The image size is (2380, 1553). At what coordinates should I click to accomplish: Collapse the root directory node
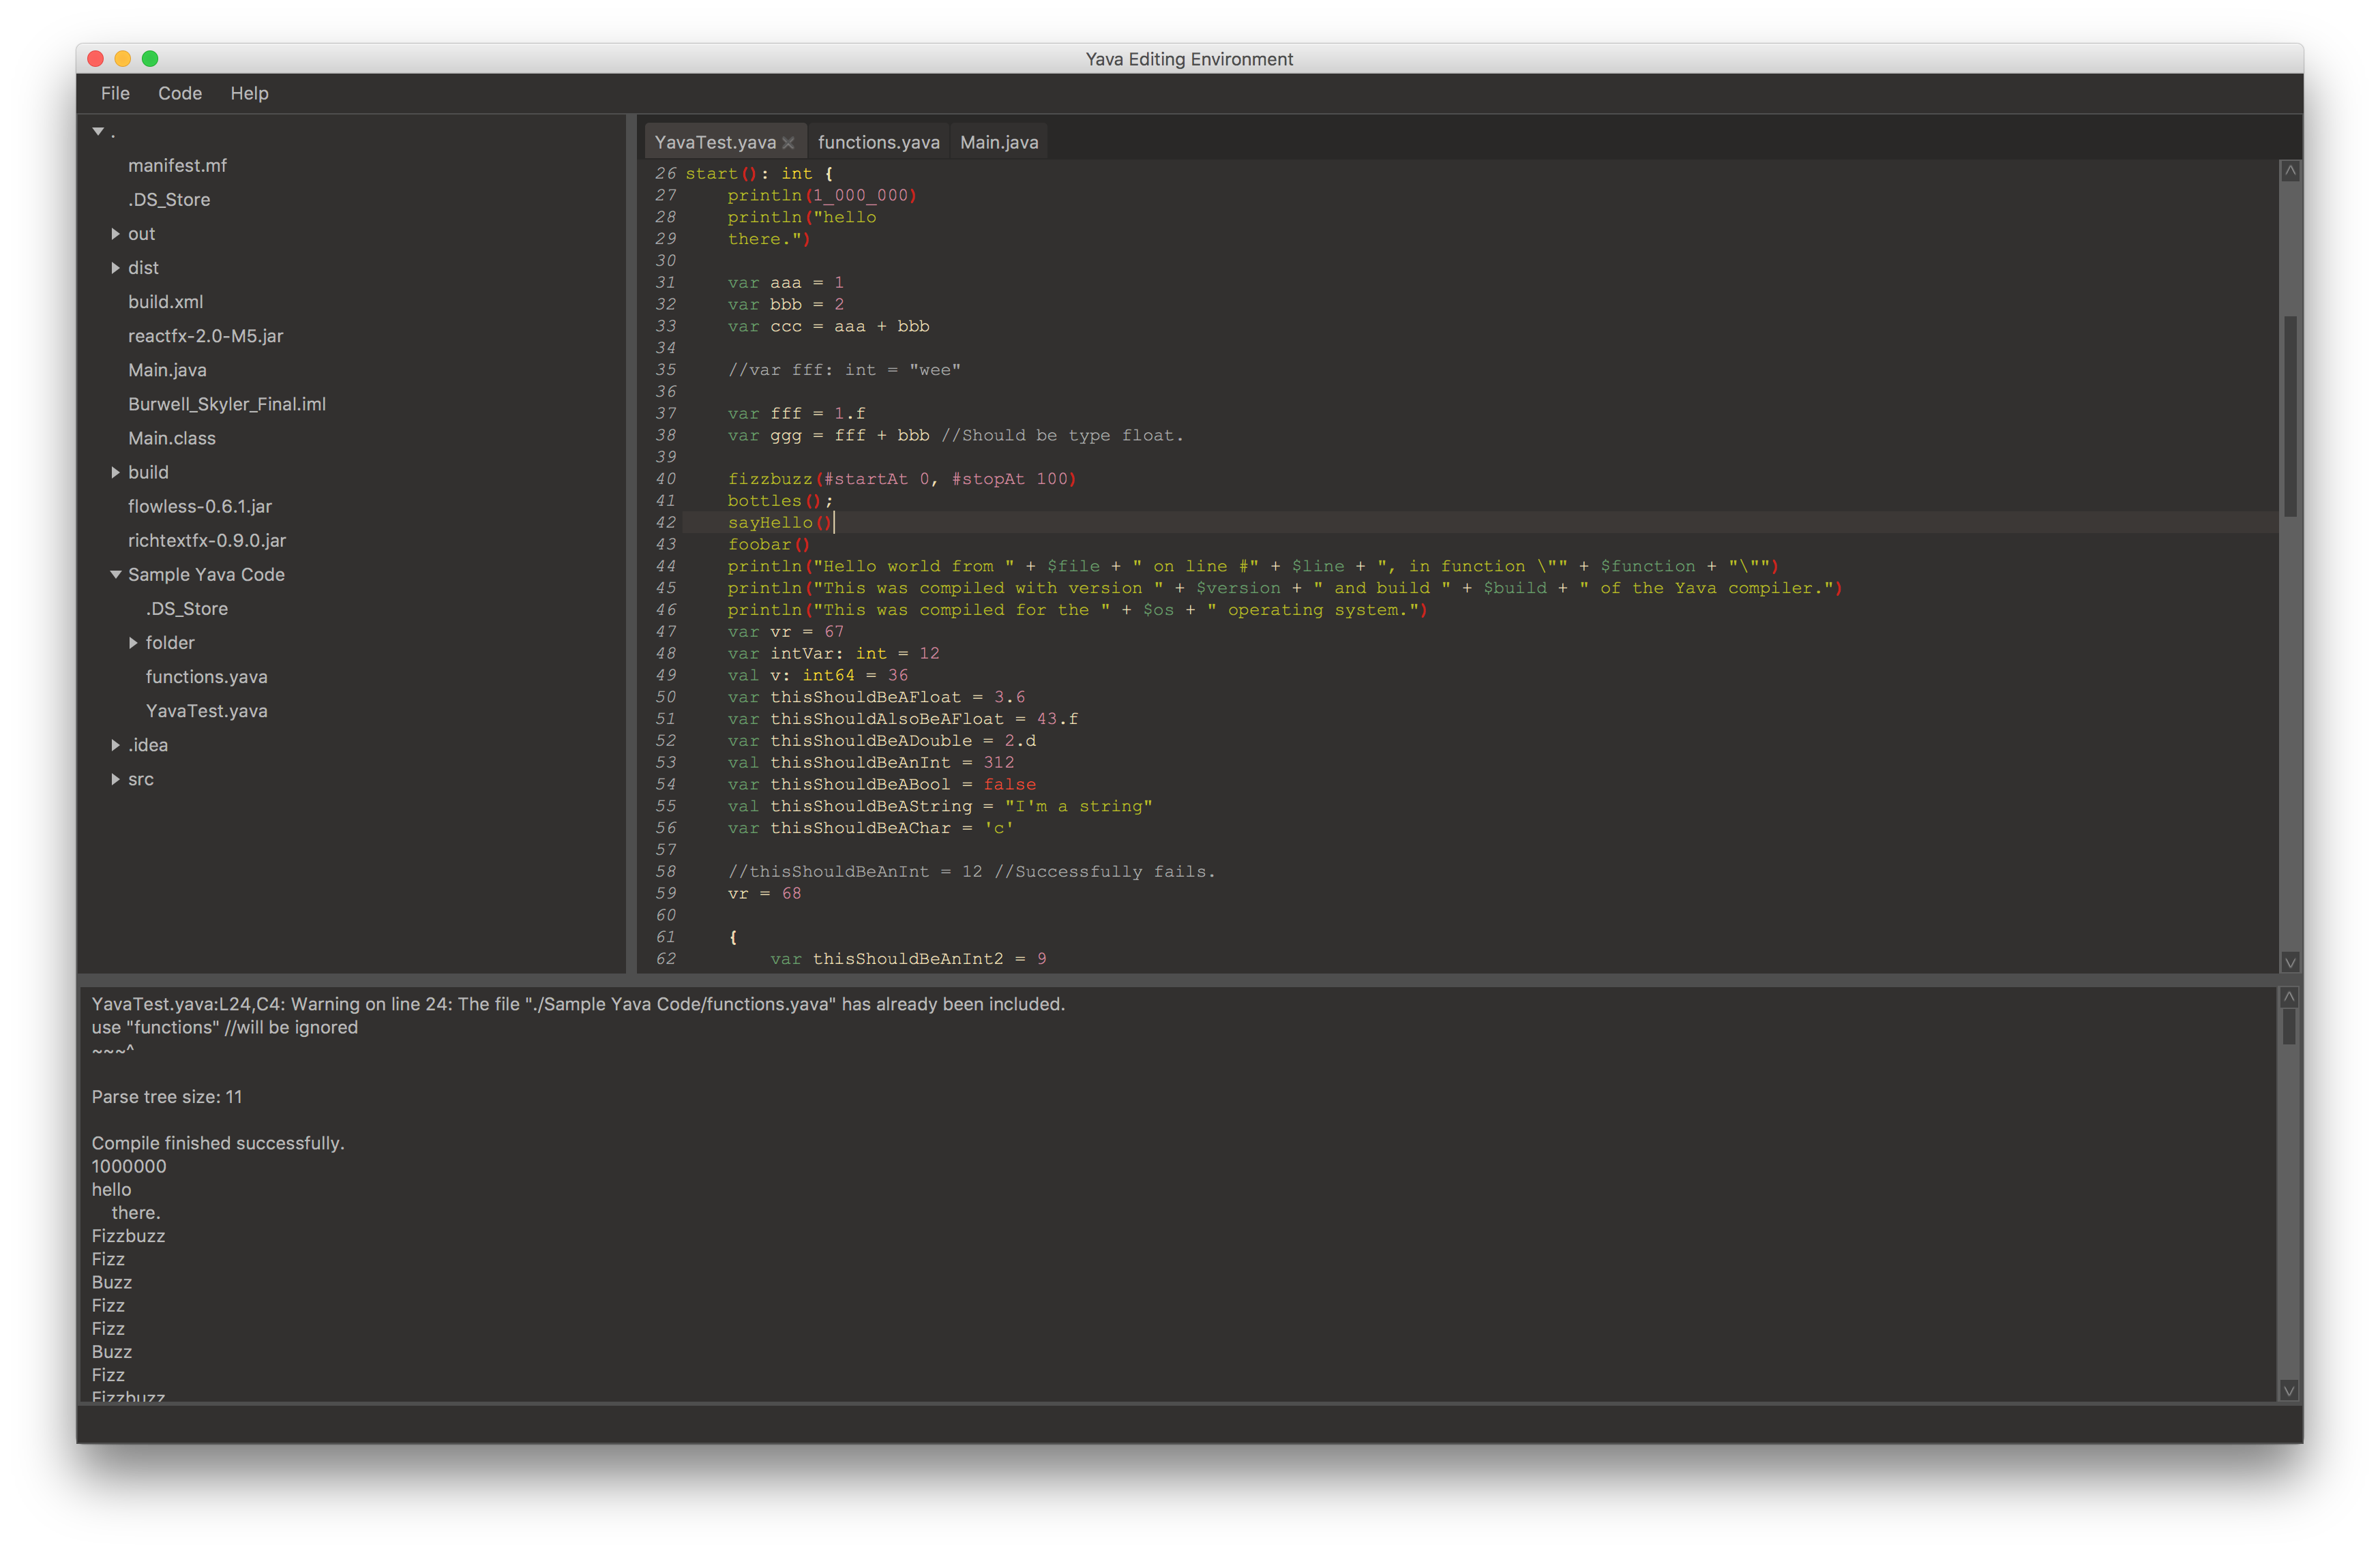98,131
